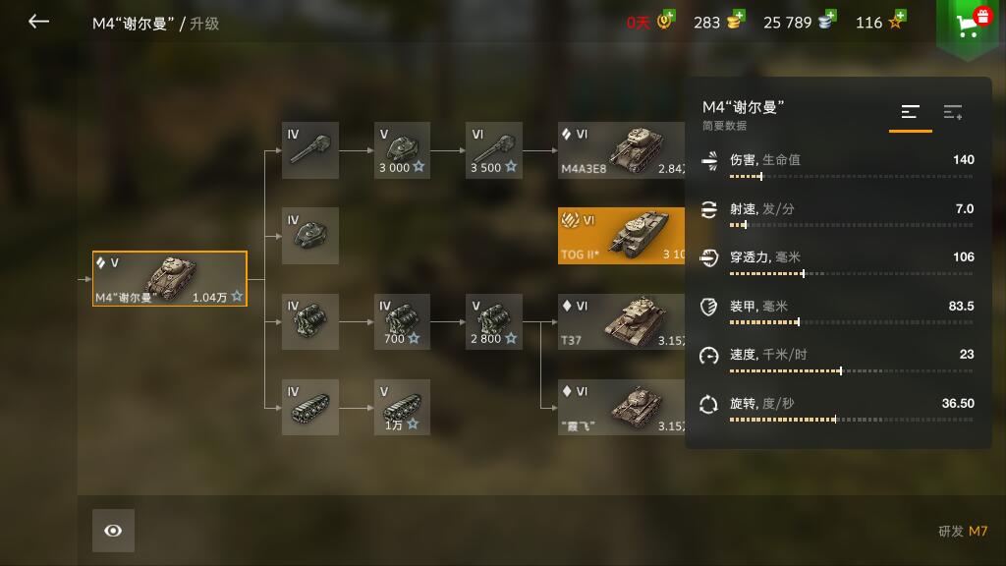This screenshot has width=1006, height=566.
Task: Switch to detailed stats tab
Action: tap(953, 112)
